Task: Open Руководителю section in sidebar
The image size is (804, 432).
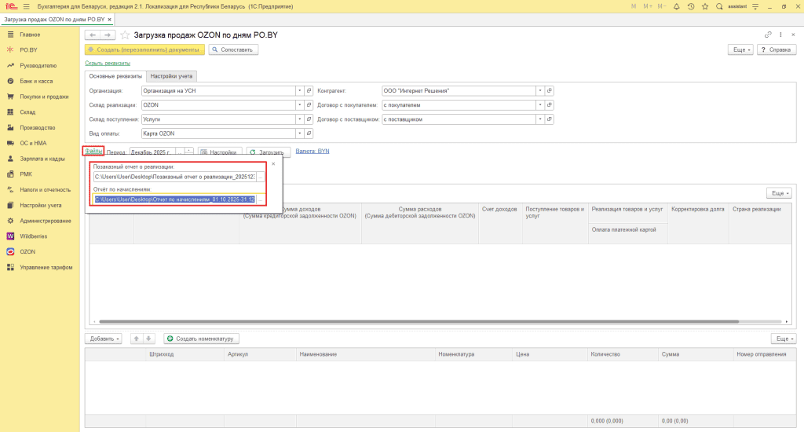Action: tap(38, 66)
